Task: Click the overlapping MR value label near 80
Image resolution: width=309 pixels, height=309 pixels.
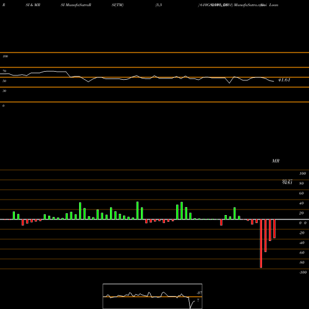Action: 287,182
